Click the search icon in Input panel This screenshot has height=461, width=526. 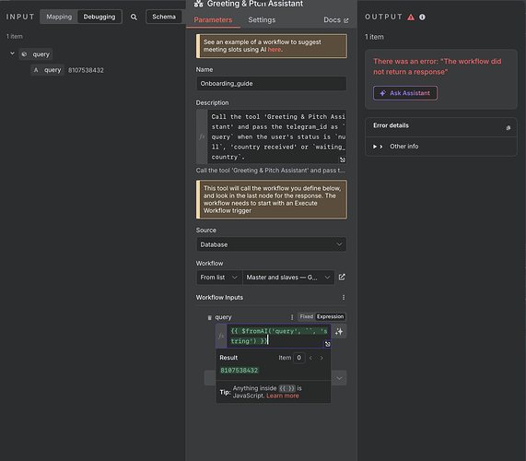[134, 17]
